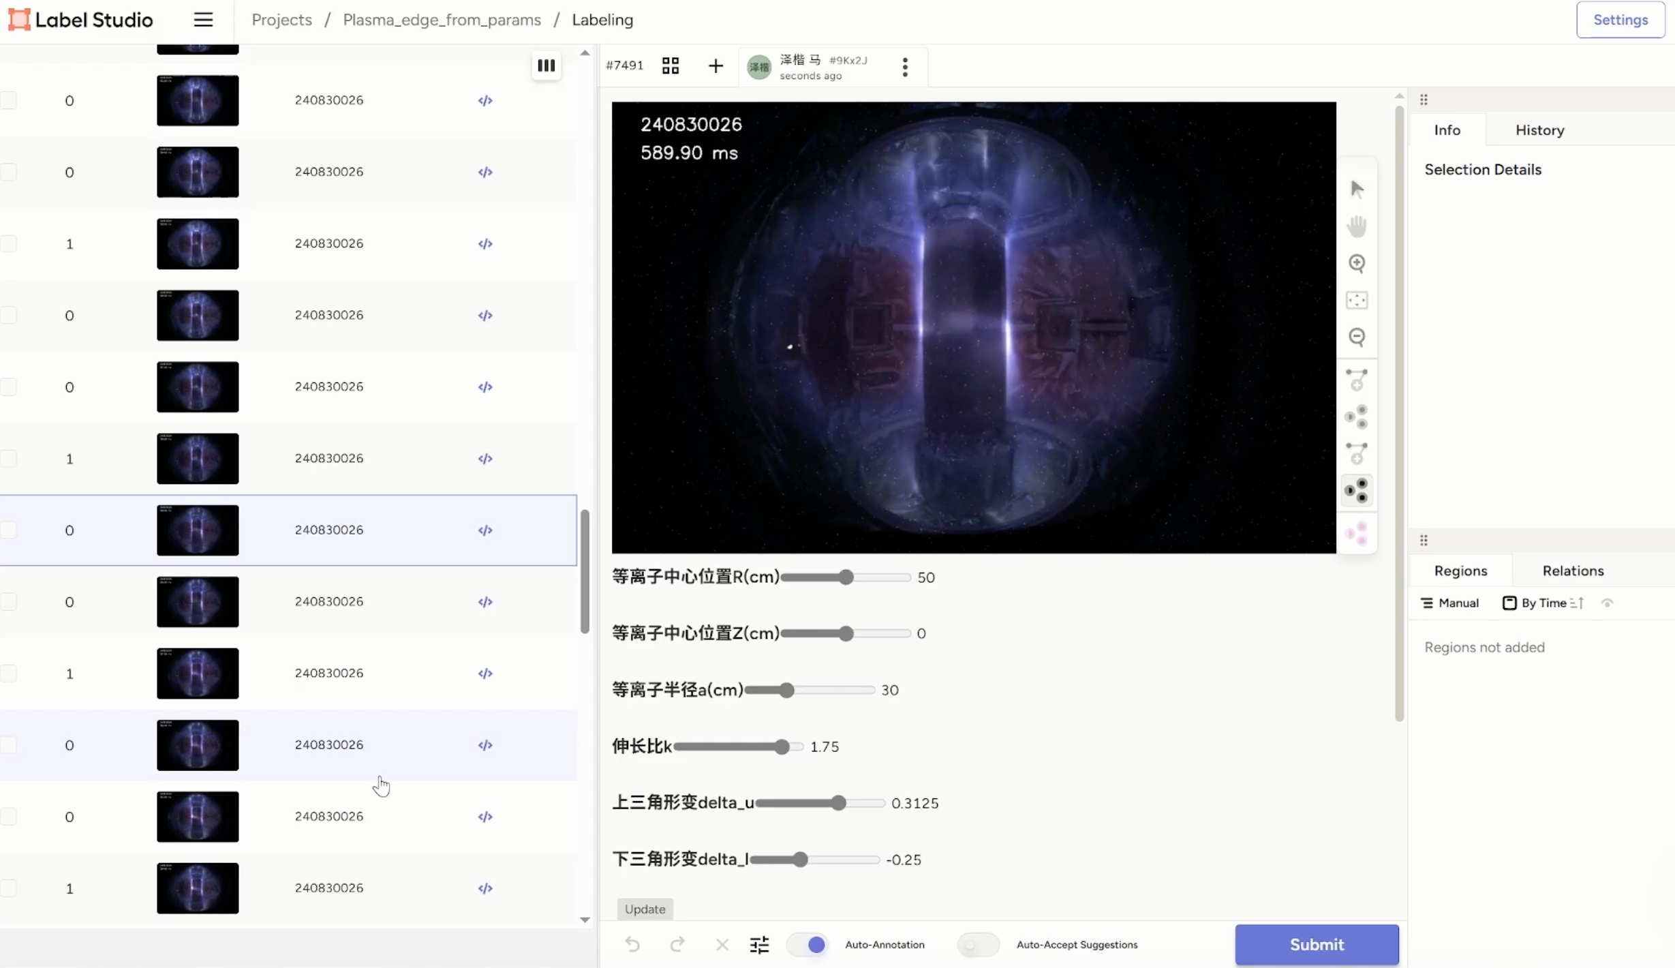Adjust 等离子中心位置Z(cm) slider
The height and width of the screenshot is (968, 1675).
pyautogui.click(x=845, y=634)
